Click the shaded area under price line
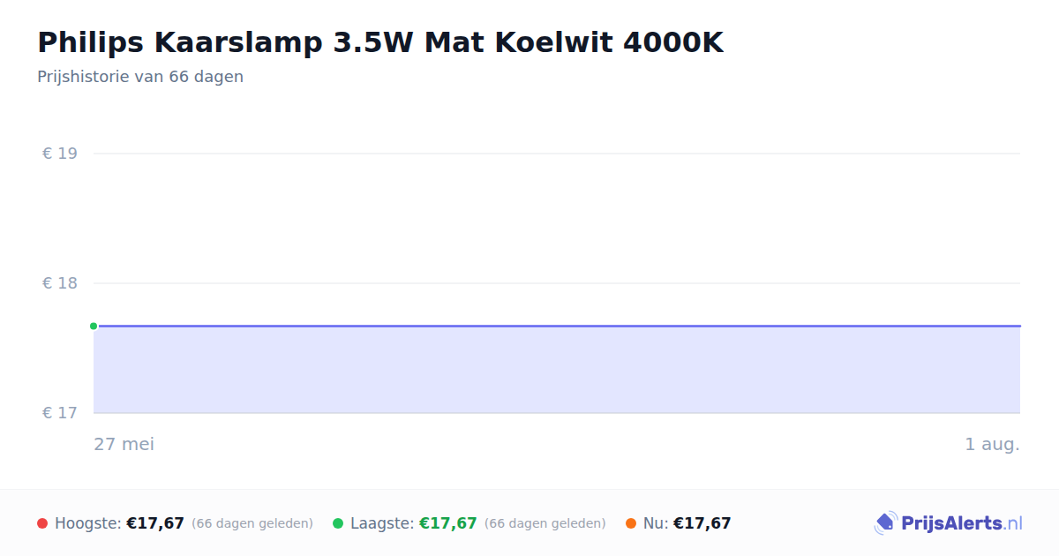The width and height of the screenshot is (1059, 556). (x=557, y=370)
